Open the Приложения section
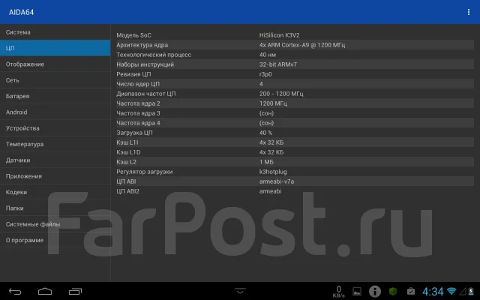This screenshot has height=300, width=480. (x=55, y=176)
